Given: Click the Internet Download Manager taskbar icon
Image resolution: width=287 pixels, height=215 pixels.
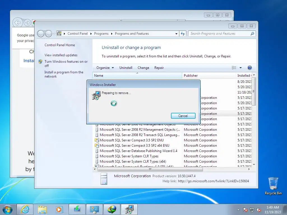Looking at the screenshot, I should (x=112, y=209).
